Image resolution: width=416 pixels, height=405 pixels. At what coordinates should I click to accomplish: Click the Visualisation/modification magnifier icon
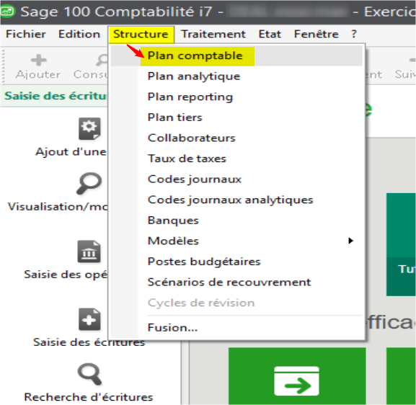(x=89, y=183)
